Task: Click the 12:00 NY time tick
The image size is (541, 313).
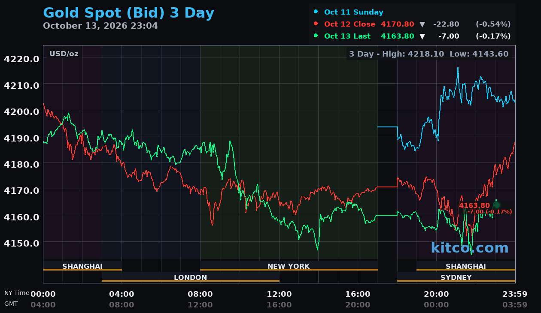Action: [279, 294]
